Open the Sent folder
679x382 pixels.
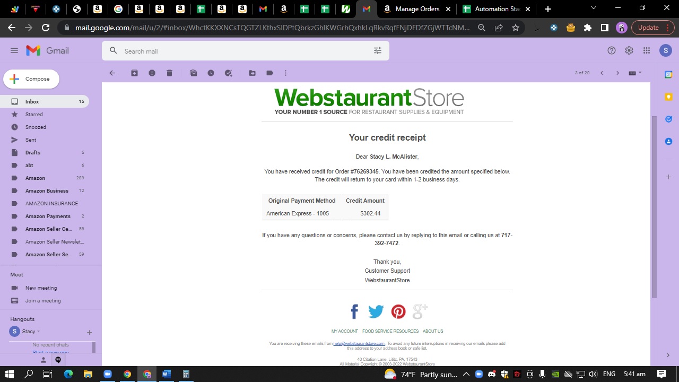45,140
